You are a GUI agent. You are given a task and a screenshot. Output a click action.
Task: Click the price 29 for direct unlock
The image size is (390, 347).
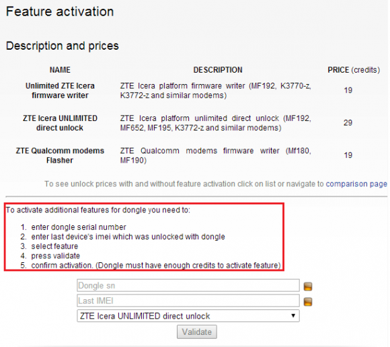coord(348,122)
